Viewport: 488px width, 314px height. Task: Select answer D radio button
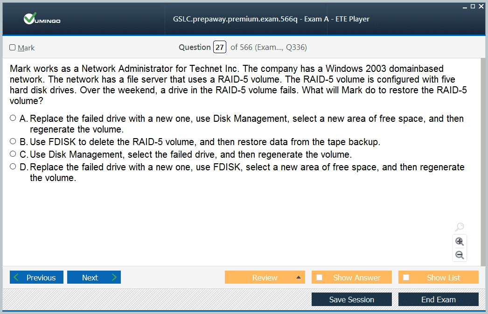[13, 167]
